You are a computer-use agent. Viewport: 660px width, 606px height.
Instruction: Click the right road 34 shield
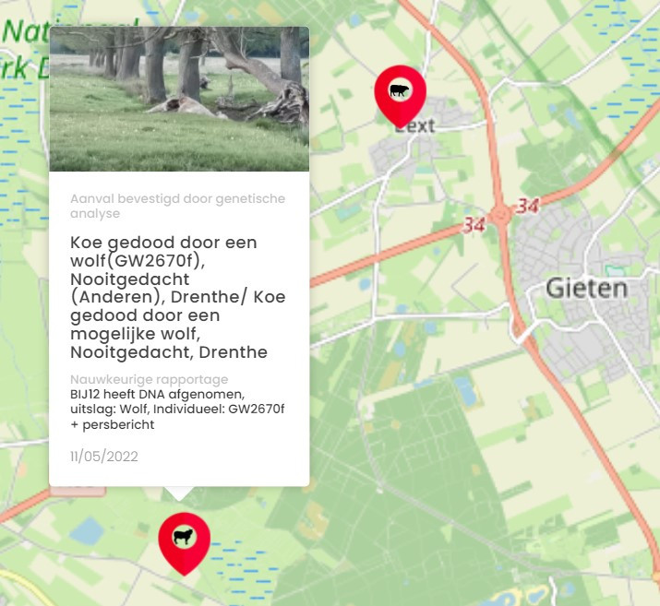528,206
